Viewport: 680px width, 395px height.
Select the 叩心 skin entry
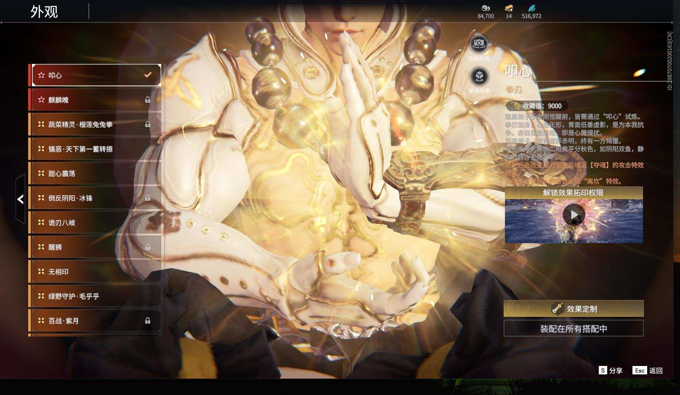point(96,75)
